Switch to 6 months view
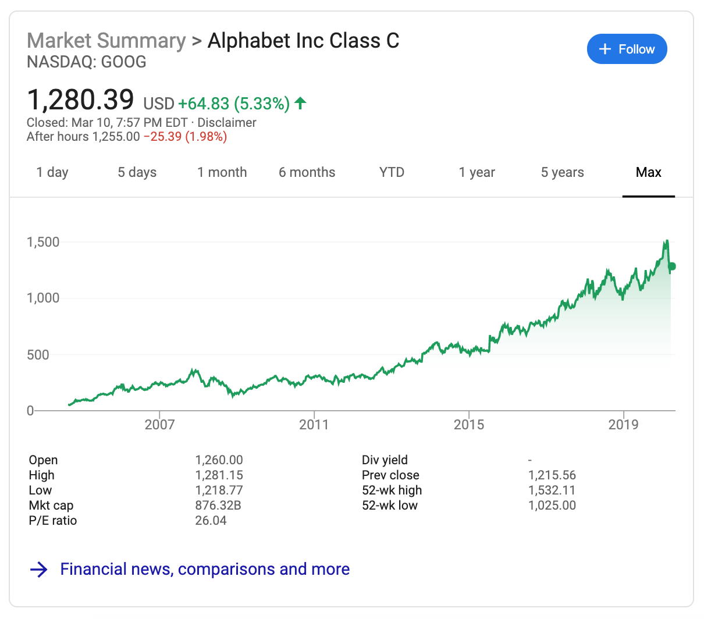This screenshot has width=704, height=619. point(307,172)
